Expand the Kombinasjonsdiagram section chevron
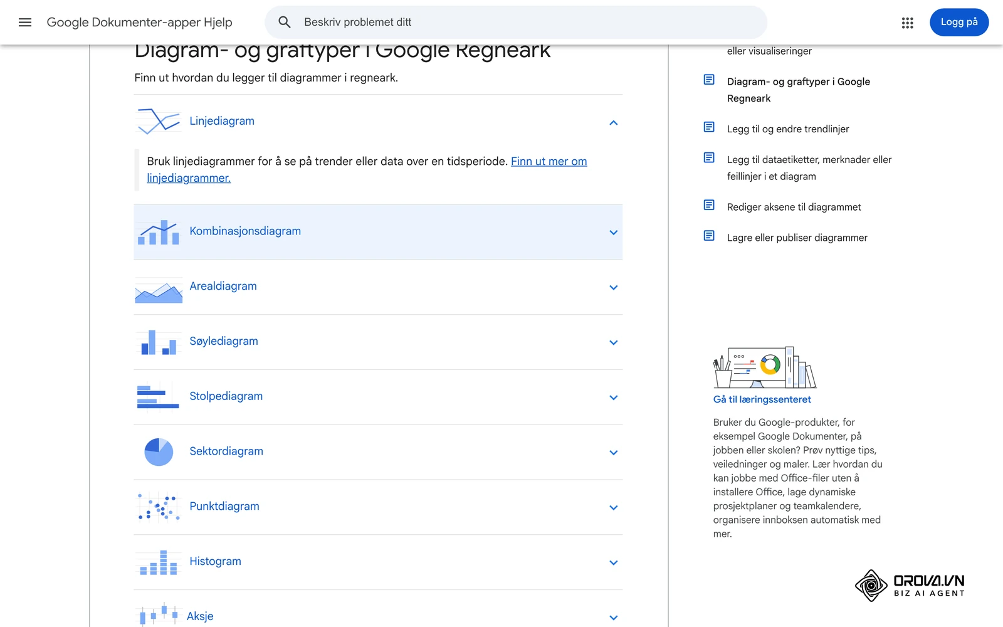The image size is (1003, 627). (x=614, y=233)
